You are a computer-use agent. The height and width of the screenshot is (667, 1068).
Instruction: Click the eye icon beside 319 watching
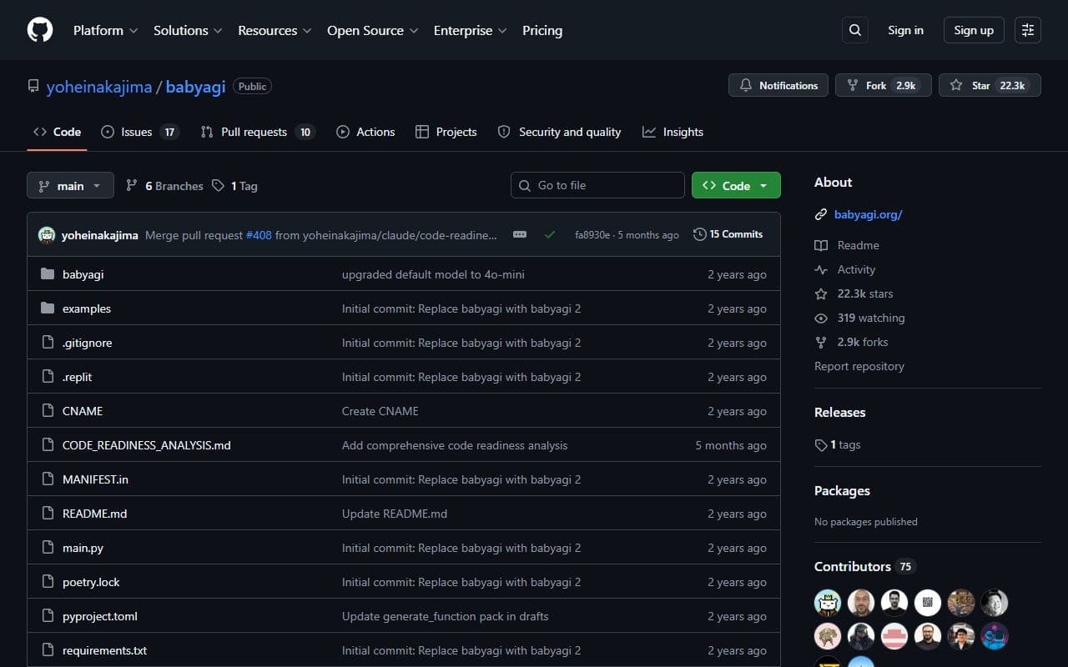coord(821,318)
